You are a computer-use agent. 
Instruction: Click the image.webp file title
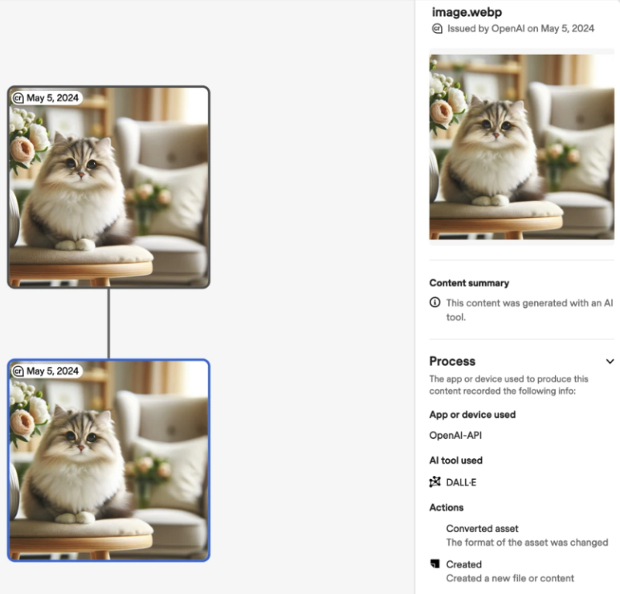click(467, 12)
